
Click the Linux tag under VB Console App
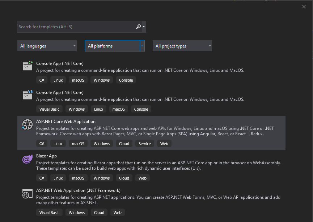pos(98,109)
